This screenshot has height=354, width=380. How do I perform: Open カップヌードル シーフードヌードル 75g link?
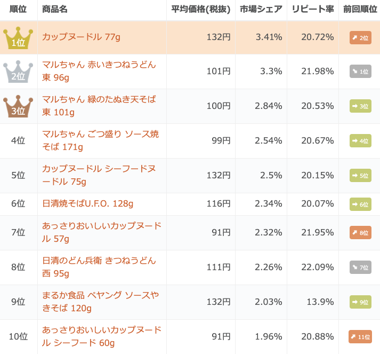[x=99, y=175]
